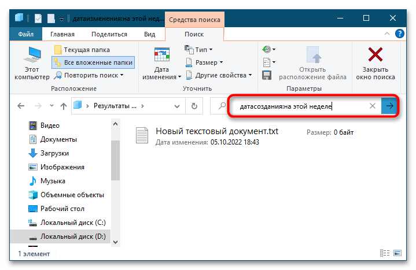Switch to Поделиться ribbon tab
The height and width of the screenshot is (270, 416).
(109, 34)
